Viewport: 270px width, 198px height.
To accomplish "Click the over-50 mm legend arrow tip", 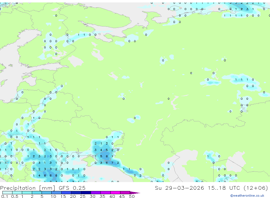I will (x=135, y=193).
